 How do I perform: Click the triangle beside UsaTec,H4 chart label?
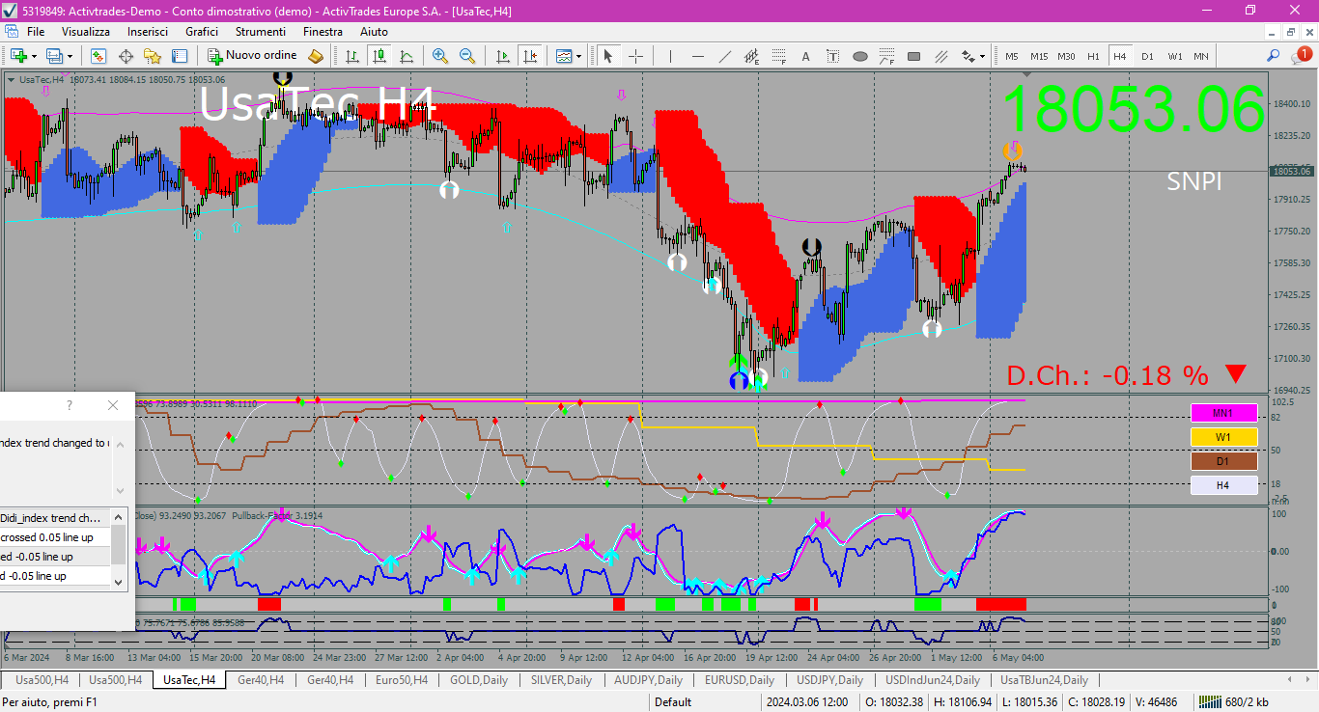point(11,80)
